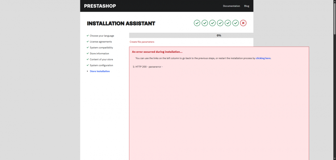336x160 pixels.
Task: Go back to License agreements step
Action: point(101,42)
